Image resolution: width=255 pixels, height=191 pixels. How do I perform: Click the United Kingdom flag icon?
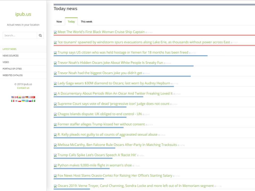click(23, 97)
